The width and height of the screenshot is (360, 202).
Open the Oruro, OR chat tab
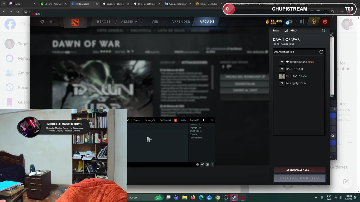(150, 120)
